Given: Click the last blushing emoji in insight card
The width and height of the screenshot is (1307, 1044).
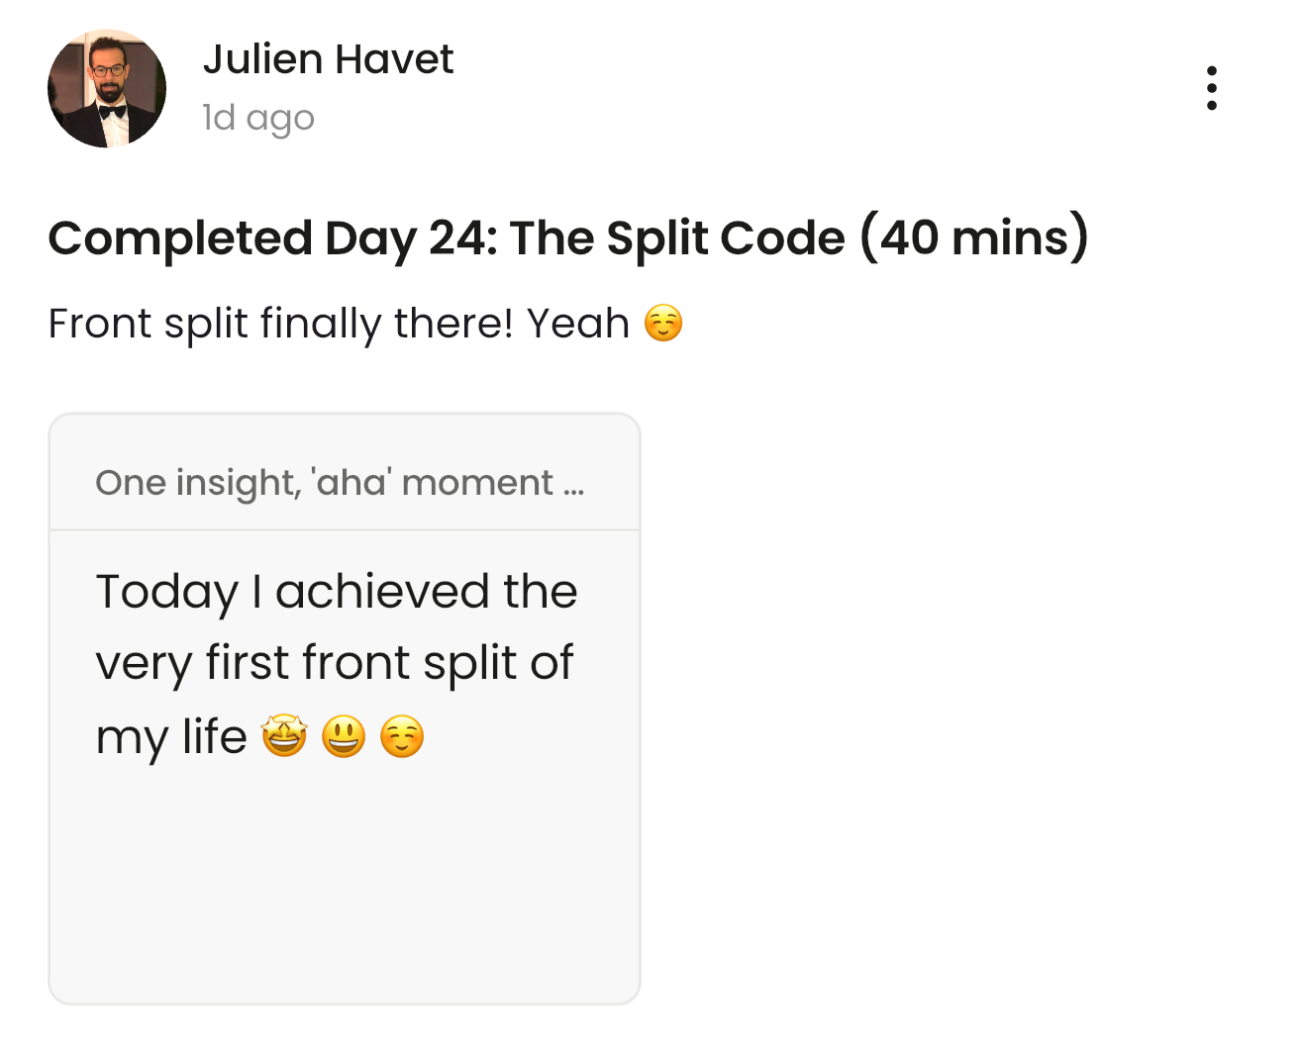Looking at the screenshot, I should tap(402, 737).
